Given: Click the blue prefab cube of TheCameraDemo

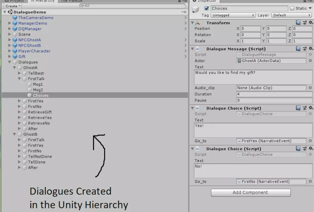Looking at the screenshot, I should point(15,18).
